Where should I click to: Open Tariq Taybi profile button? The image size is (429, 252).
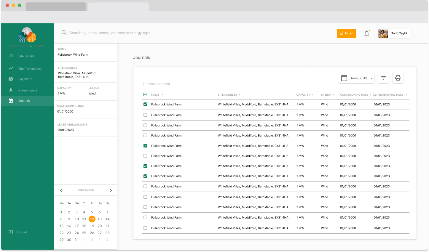click(x=394, y=33)
